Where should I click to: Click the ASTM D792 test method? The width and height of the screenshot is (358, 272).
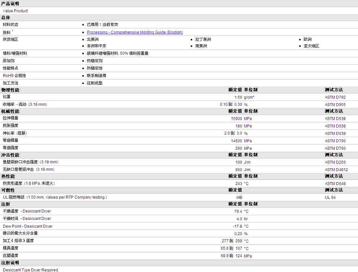[x=335, y=97]
